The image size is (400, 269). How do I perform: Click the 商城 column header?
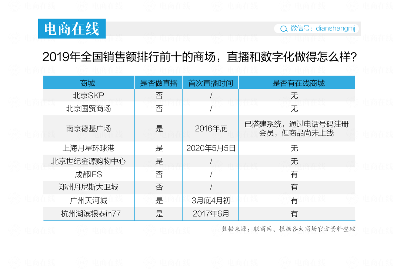[x=87, y=83]
